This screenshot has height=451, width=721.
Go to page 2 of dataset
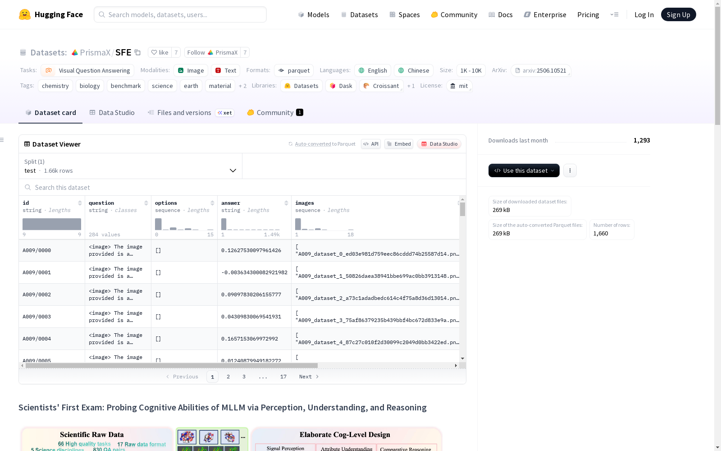pos(228,377)
